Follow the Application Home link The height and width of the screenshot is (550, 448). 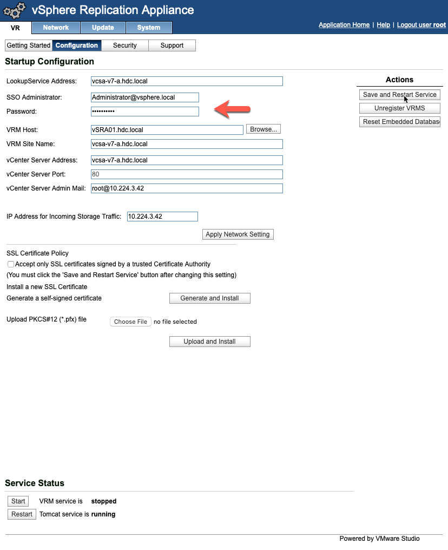(x=344, y=25)
